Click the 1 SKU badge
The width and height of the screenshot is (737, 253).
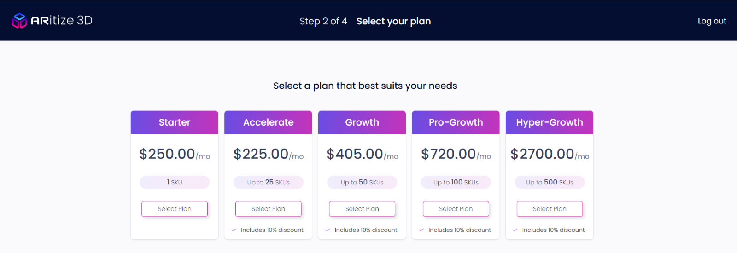tap(175, 182)
